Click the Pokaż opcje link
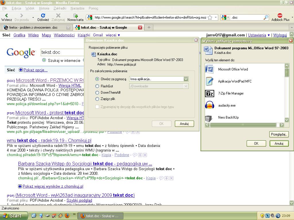294x220 pixels. 35,70
